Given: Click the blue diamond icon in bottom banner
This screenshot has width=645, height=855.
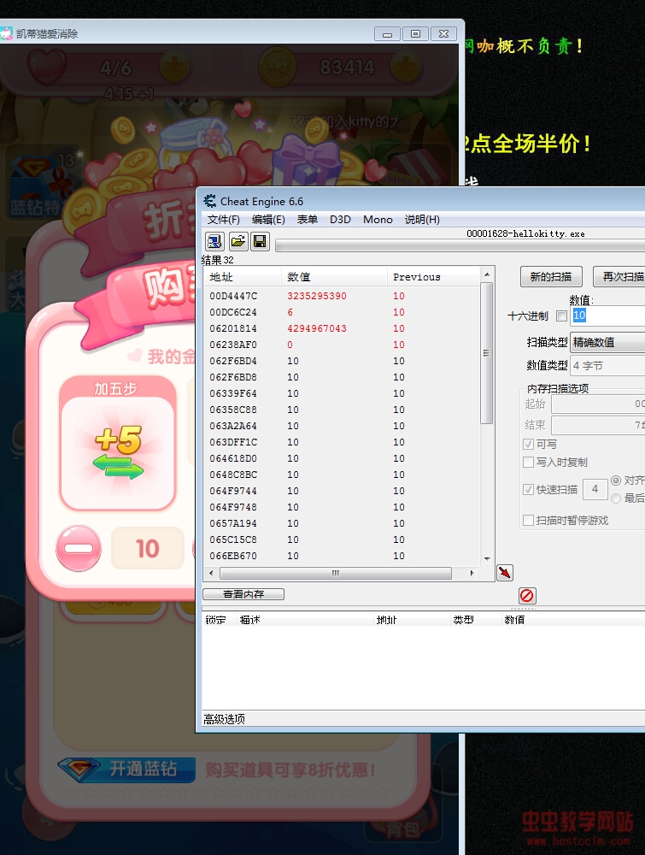Looking at the screenshot, I should pyautogui.click(x=79, y=769).
